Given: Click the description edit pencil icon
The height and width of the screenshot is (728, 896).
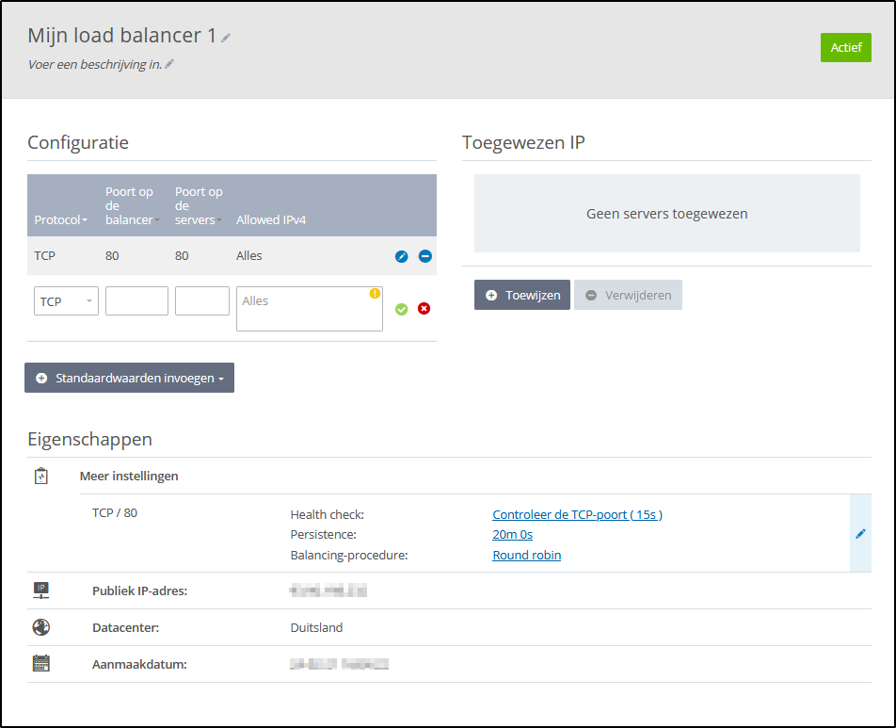Looking at the screenshot, I should (169, 65).
